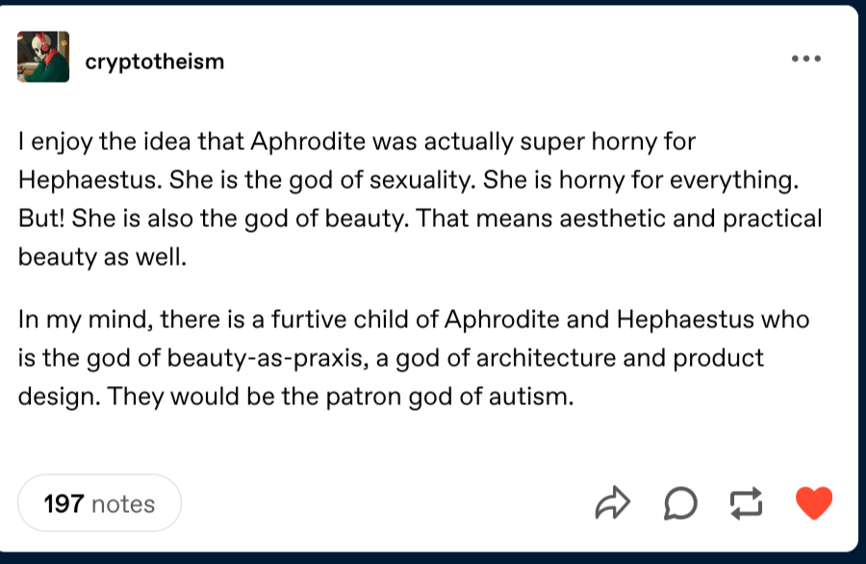
Task: Open cryptotheism's avatar image
Action: pos(43,57)
